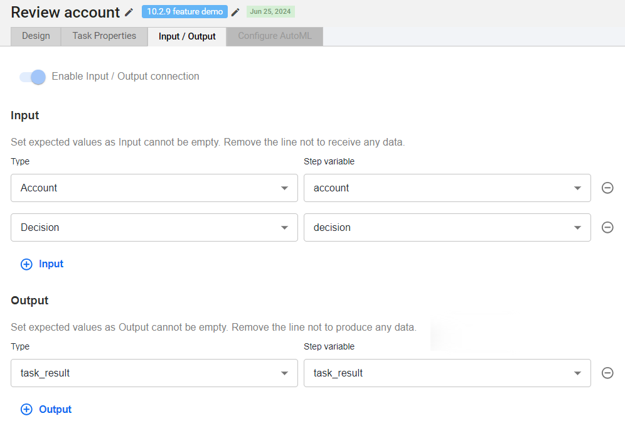Open the Account type dropdown
This screenshot has width=625, height=443.
pyautogui.click(x=154, y=188)
